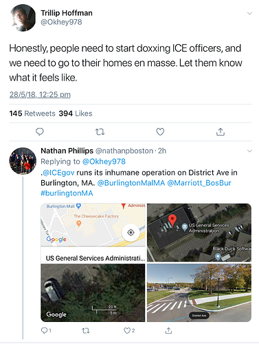Like the main tweet with heart icon
The width and height of the screenshot is (259, 344).
pos(160,131)
